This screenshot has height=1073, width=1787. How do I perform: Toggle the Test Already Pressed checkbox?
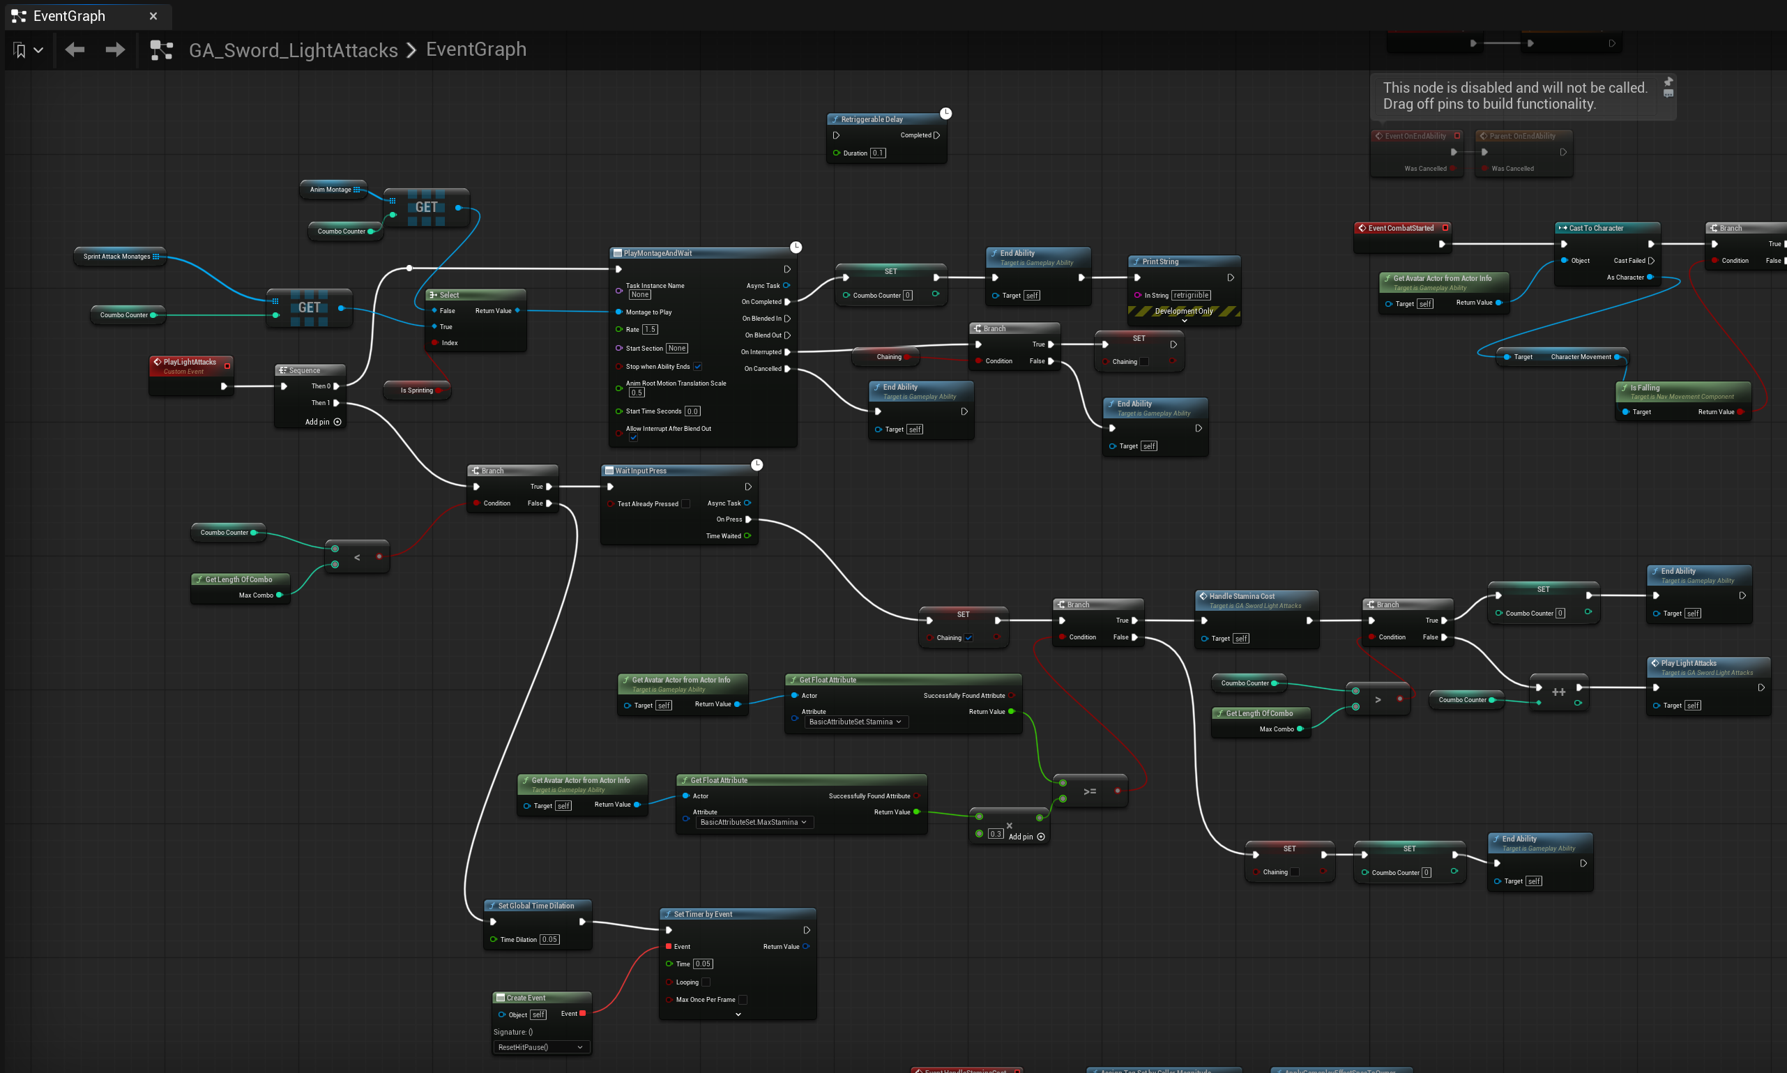(685, 504)
